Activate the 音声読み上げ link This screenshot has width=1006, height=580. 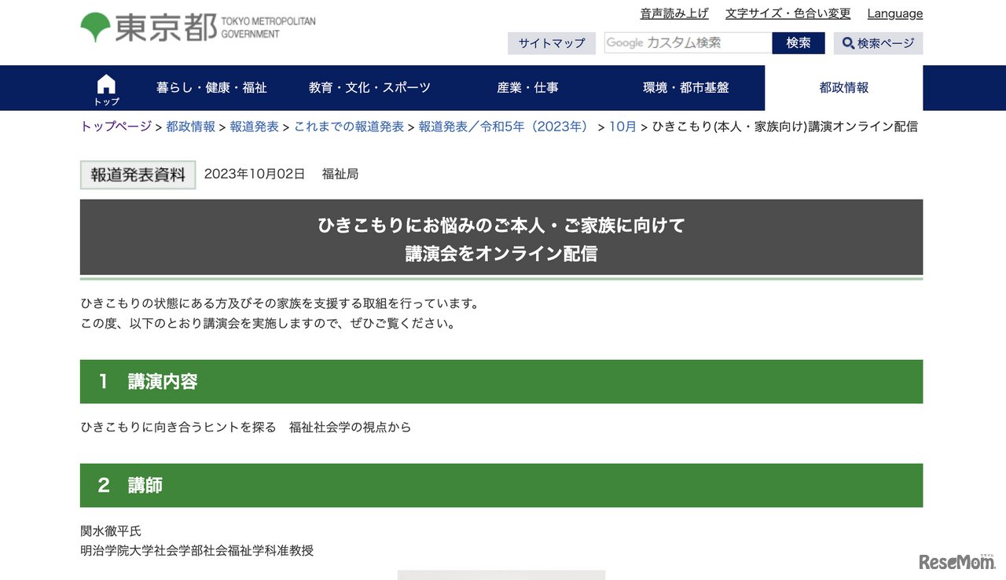[x=674, y=13]
